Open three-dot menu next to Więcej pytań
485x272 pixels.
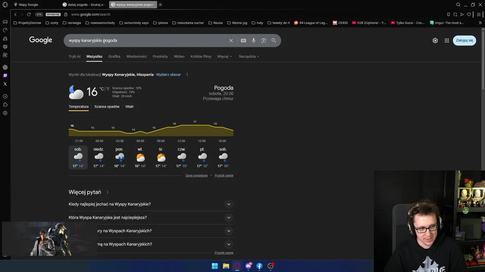(108, 192)
